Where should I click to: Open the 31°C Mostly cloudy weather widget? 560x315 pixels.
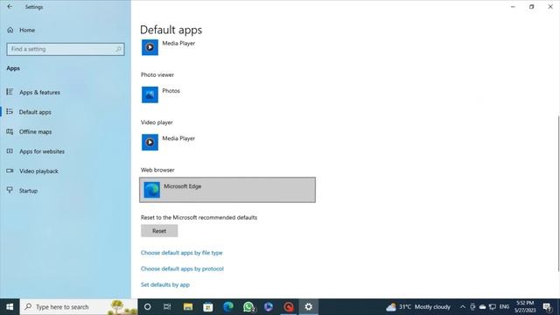(418, 307)
